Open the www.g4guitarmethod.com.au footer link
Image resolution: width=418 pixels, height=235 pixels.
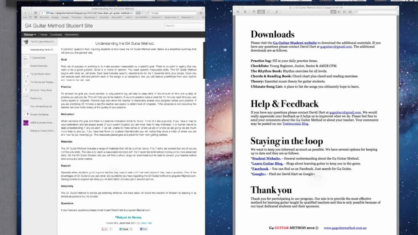tap(345, 228)
